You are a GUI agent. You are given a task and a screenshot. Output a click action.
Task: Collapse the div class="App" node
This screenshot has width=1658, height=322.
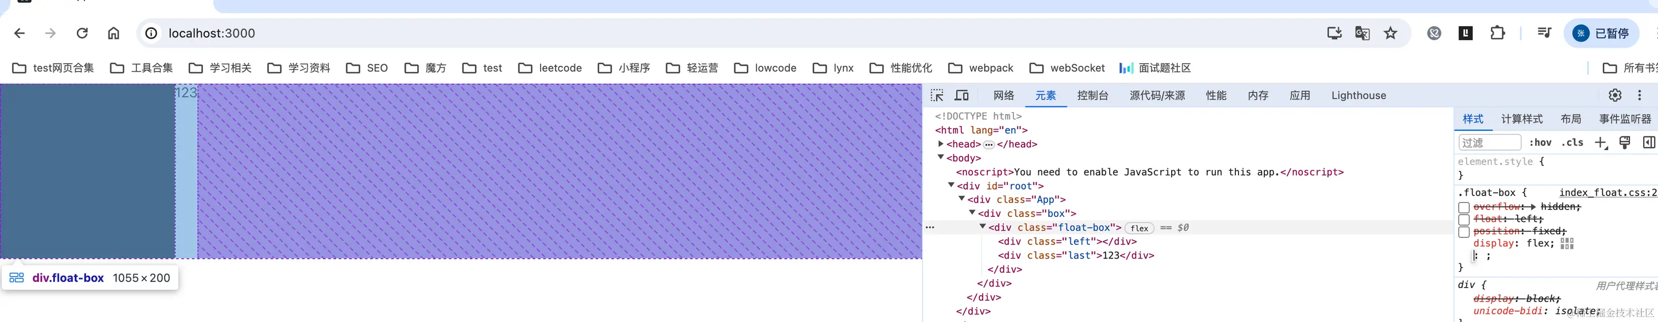(962, 199)
